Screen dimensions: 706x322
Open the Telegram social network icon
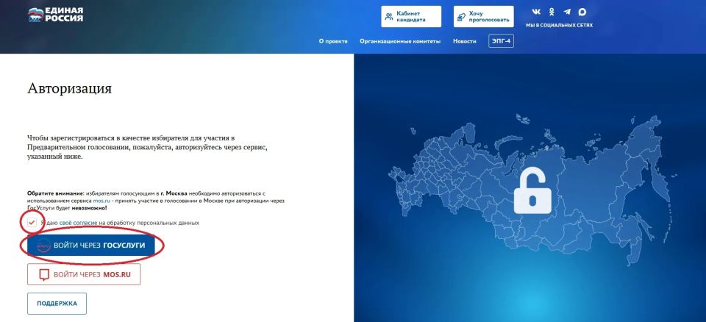tap(567, 12)
